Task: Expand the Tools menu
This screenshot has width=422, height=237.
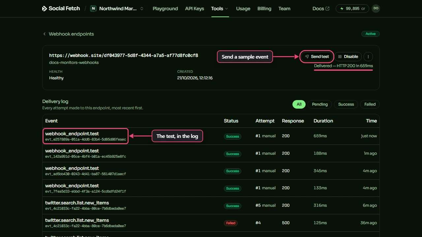Action: [x=220, y=9]
